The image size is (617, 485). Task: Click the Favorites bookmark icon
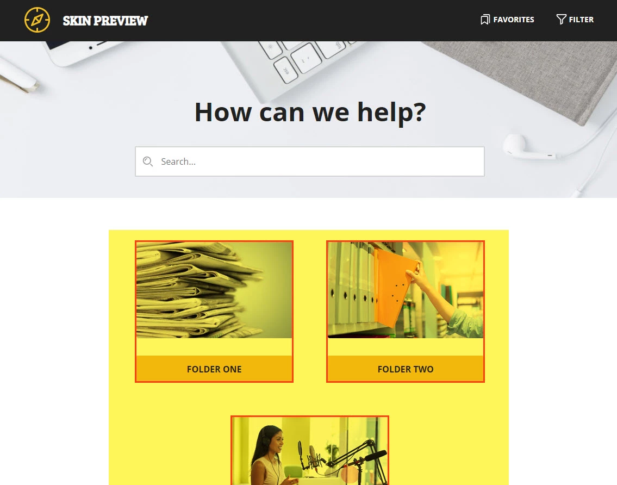click(485, 20)
